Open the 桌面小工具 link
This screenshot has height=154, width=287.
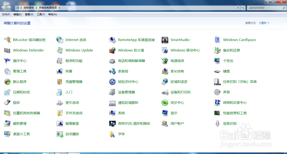[x=22, y=134]
